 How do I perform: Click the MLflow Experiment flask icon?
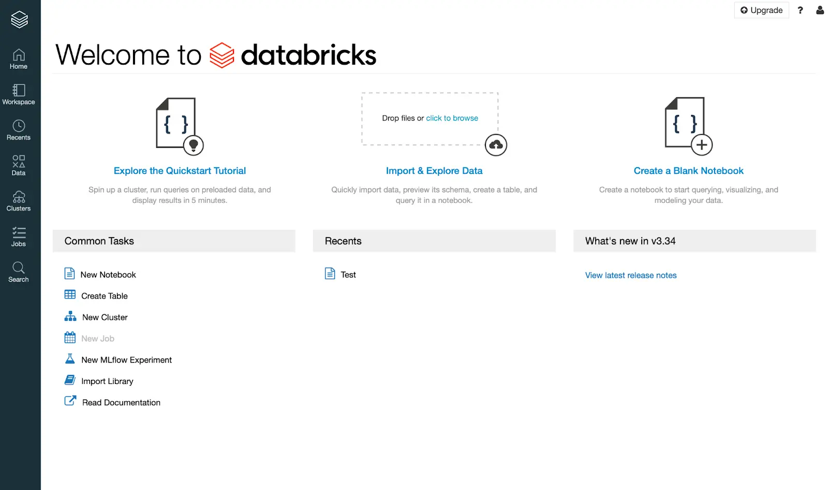(x=70, y=359)
